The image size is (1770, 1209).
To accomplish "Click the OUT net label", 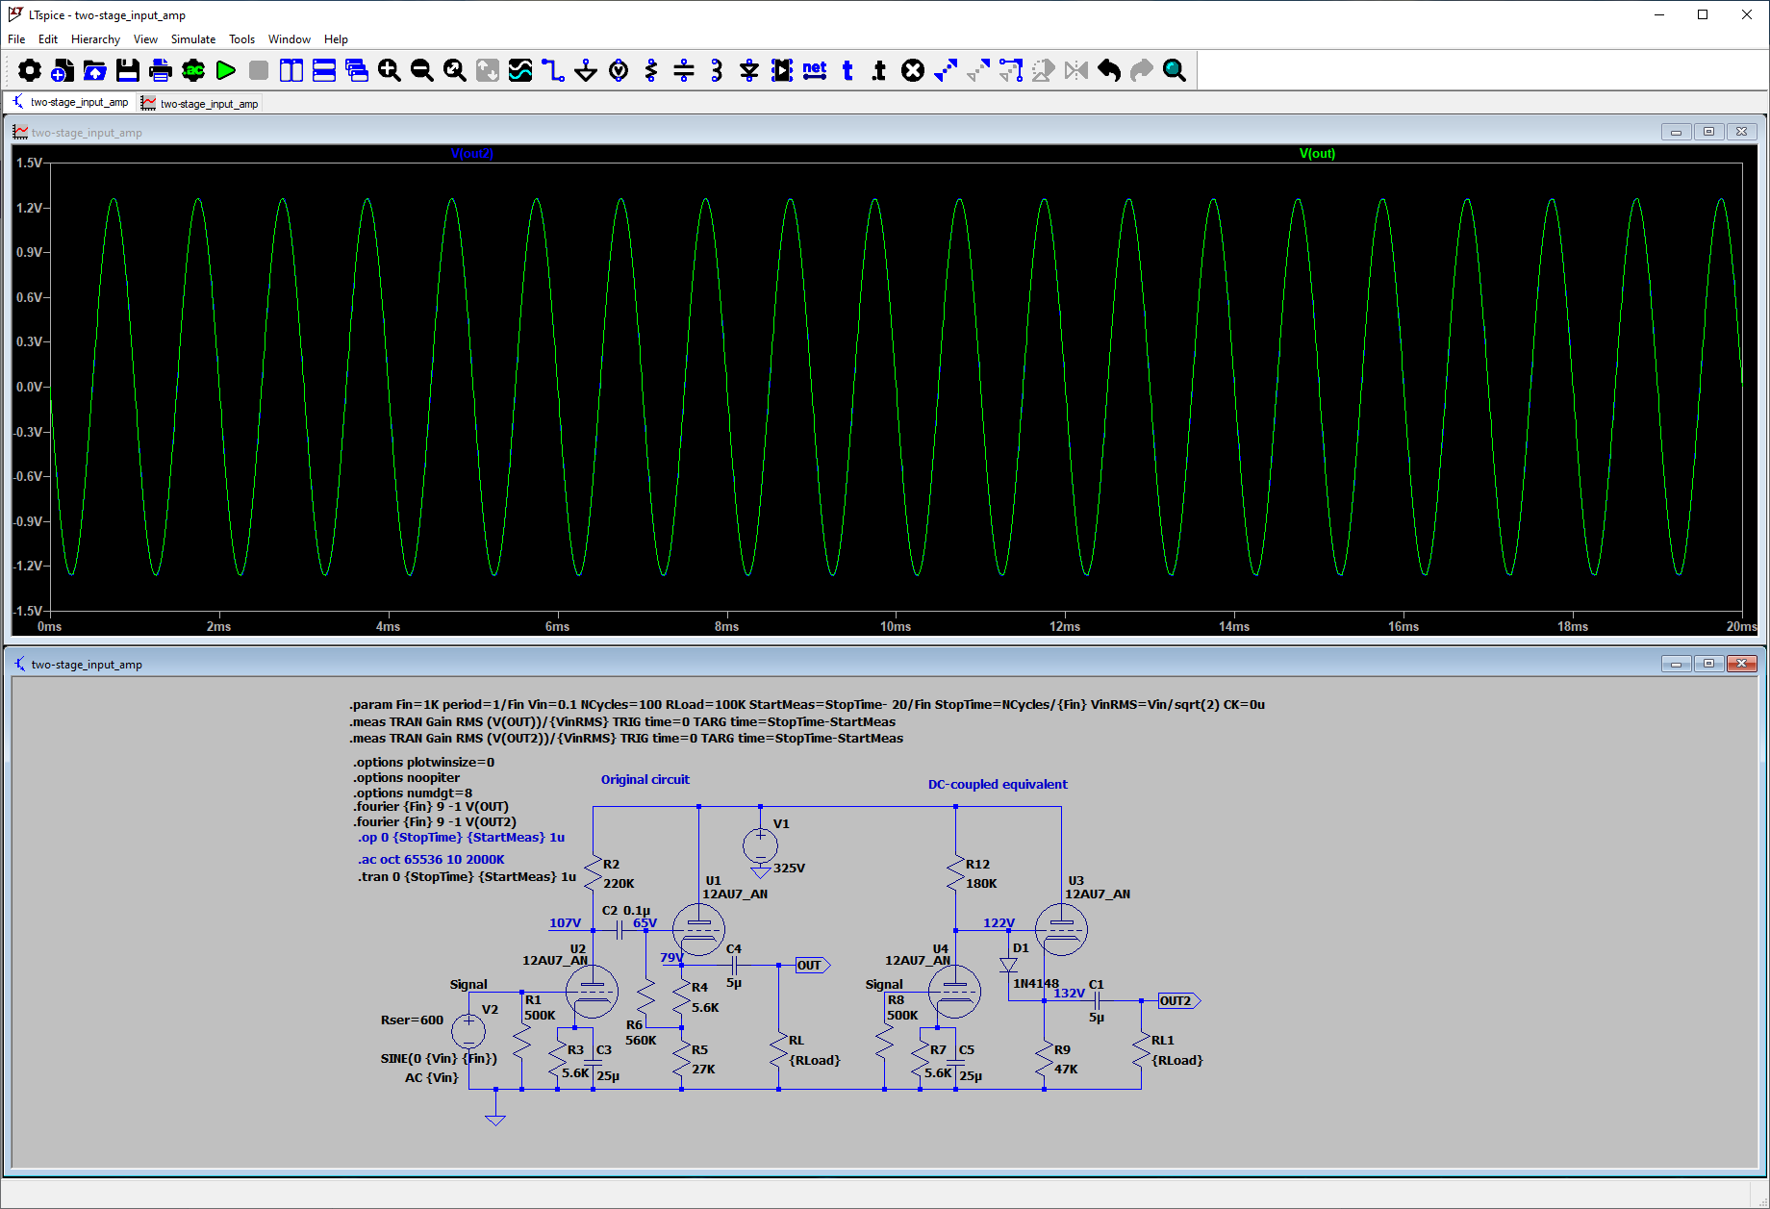I will [812, 965].
